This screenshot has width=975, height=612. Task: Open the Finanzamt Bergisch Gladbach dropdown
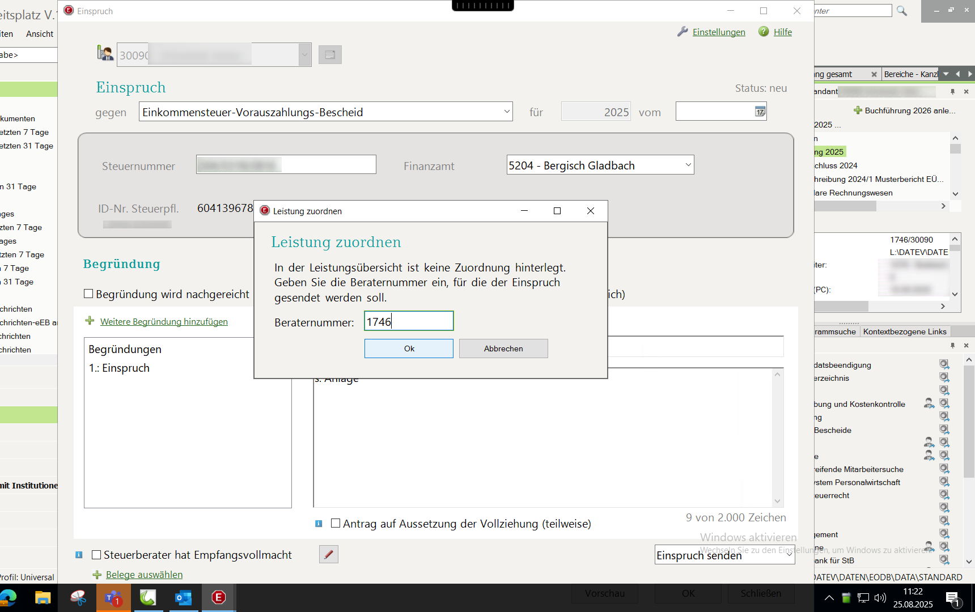click(688, 165)
